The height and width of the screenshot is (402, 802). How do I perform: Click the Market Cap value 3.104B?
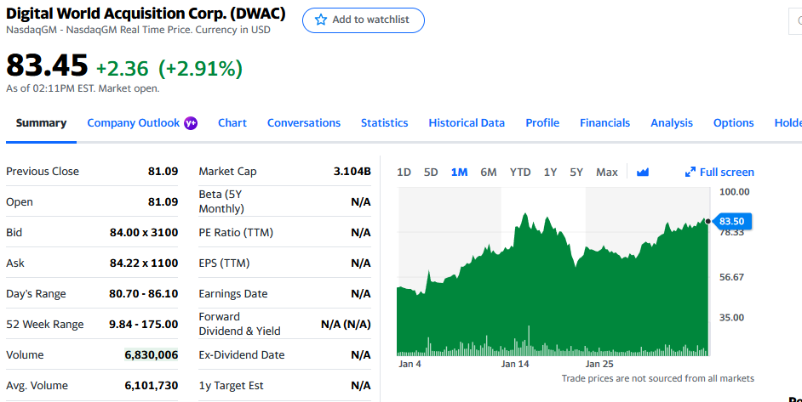tap(352, 171)
